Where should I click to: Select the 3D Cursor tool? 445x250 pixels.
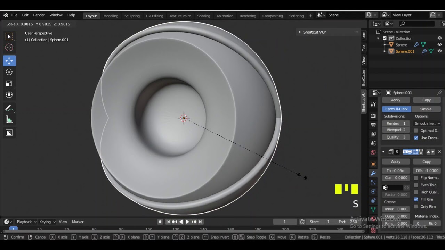(9, 48)
